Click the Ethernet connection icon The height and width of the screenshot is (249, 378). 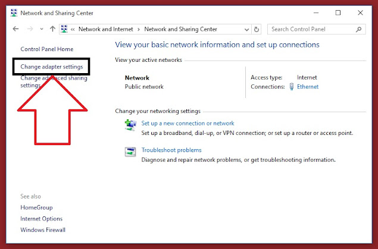292,87
